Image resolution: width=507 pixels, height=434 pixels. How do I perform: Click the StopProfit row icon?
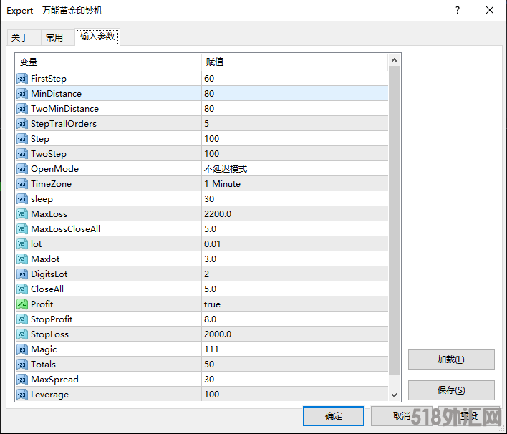click(x=22, y=319)
